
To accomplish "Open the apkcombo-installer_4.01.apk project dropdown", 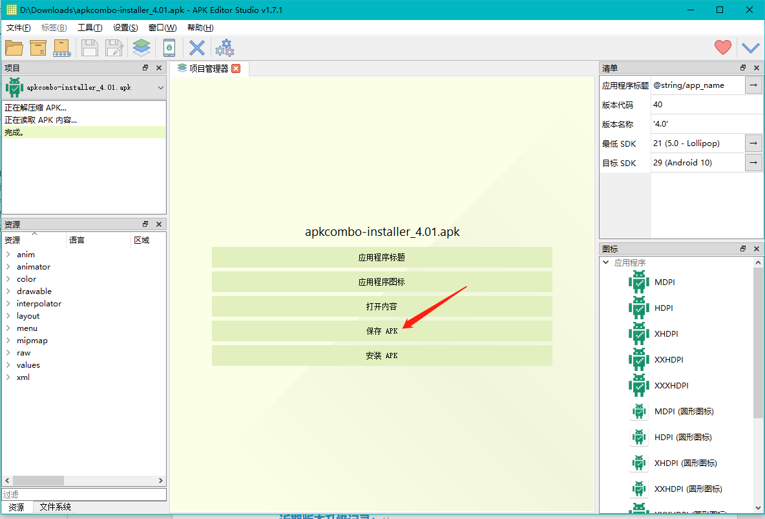I will (84, 88).
